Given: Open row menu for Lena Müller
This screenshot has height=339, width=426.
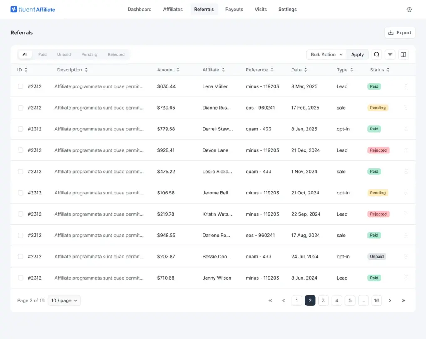Looking at the screenshot, I should 406,86.
